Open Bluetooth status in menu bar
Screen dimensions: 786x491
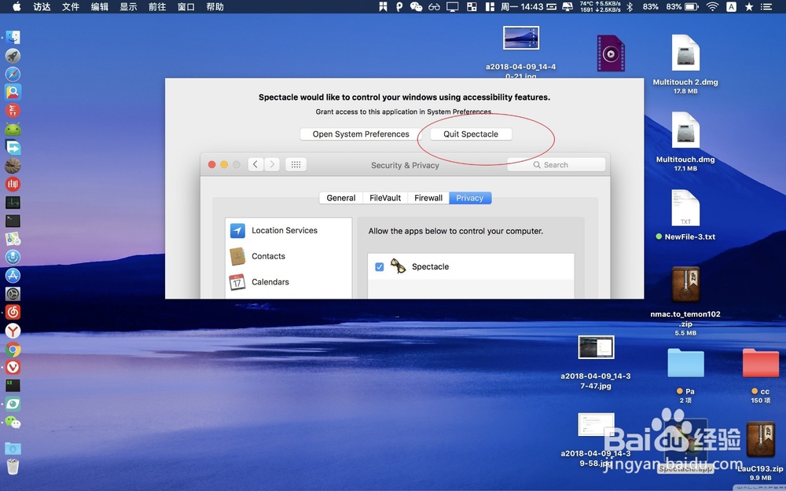[x=630, y=6]
